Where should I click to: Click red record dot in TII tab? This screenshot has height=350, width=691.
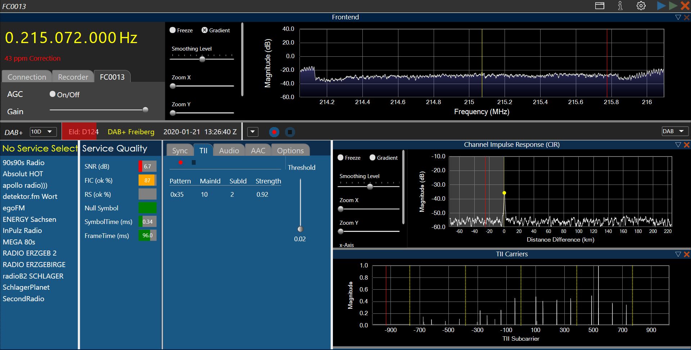181,163
